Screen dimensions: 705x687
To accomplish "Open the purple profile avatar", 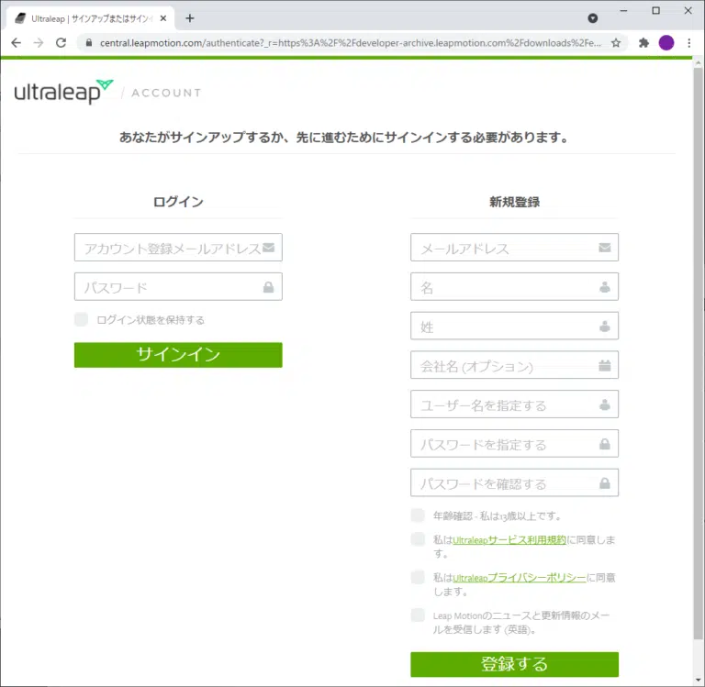I will click(x=666, y=43).
